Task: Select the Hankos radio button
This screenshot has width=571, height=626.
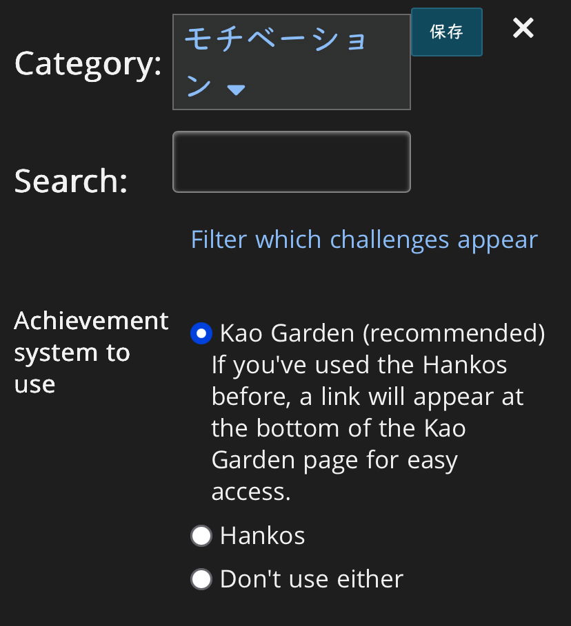Action: (201, 536)
